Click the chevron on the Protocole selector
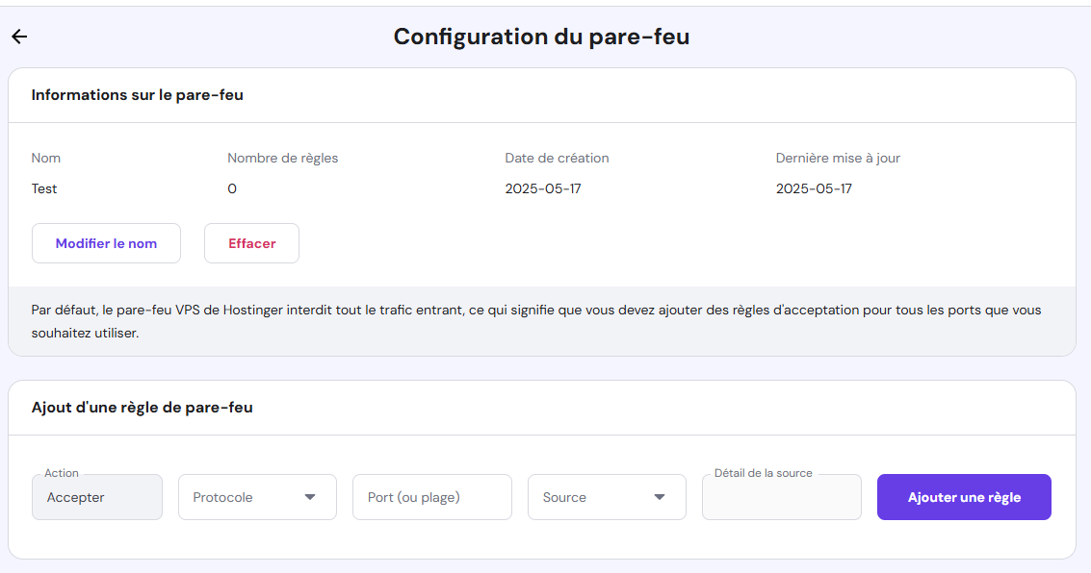This screenshot has height=573, width=1091. (310, 496)
